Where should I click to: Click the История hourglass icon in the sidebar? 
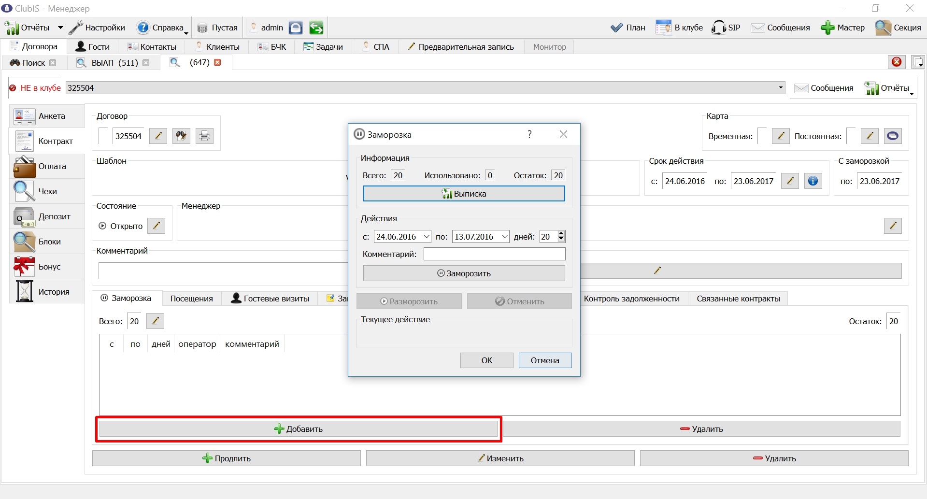pos(24,292)
